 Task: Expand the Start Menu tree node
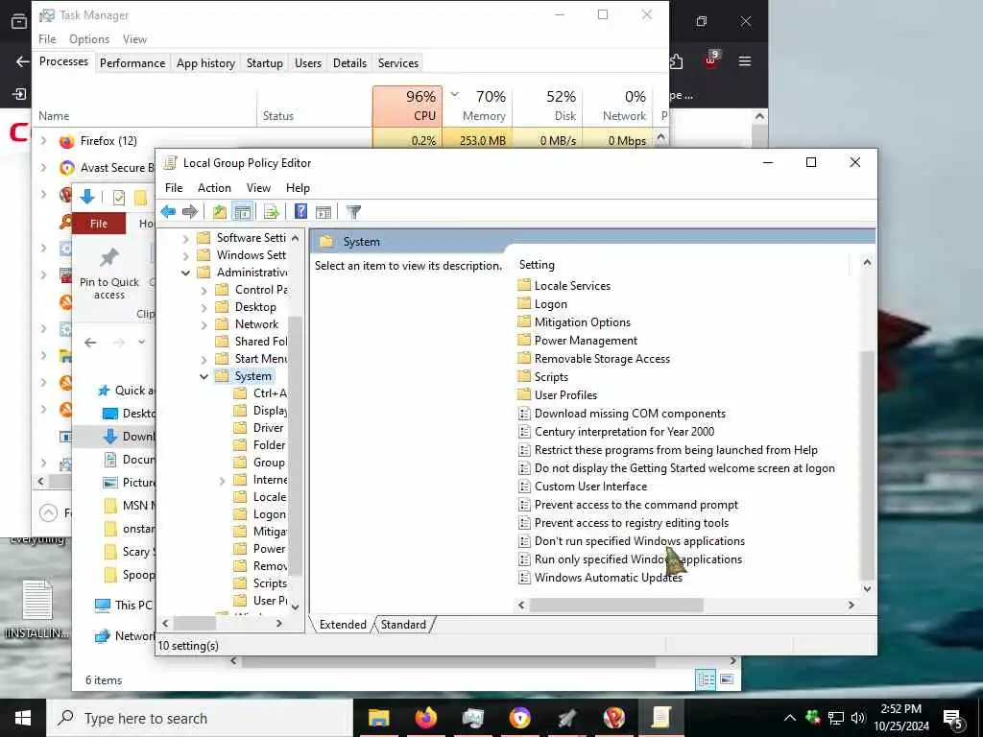coord(204,359)
